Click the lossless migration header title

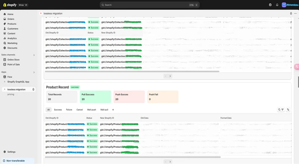coord(53,13)
